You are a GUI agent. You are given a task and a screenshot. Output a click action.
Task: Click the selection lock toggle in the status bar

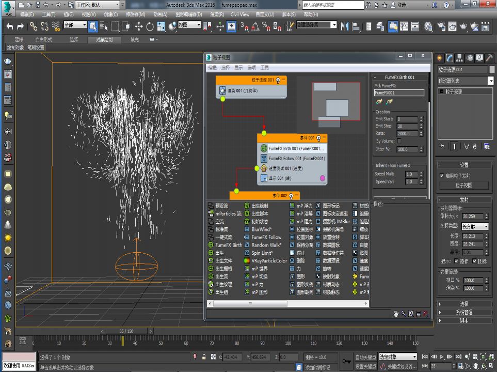click(204, 357)
